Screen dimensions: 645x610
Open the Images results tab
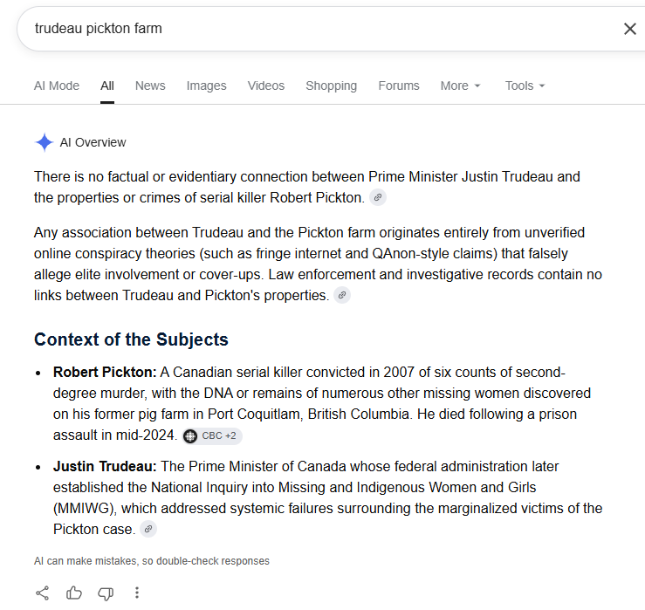tap(206, 86)
